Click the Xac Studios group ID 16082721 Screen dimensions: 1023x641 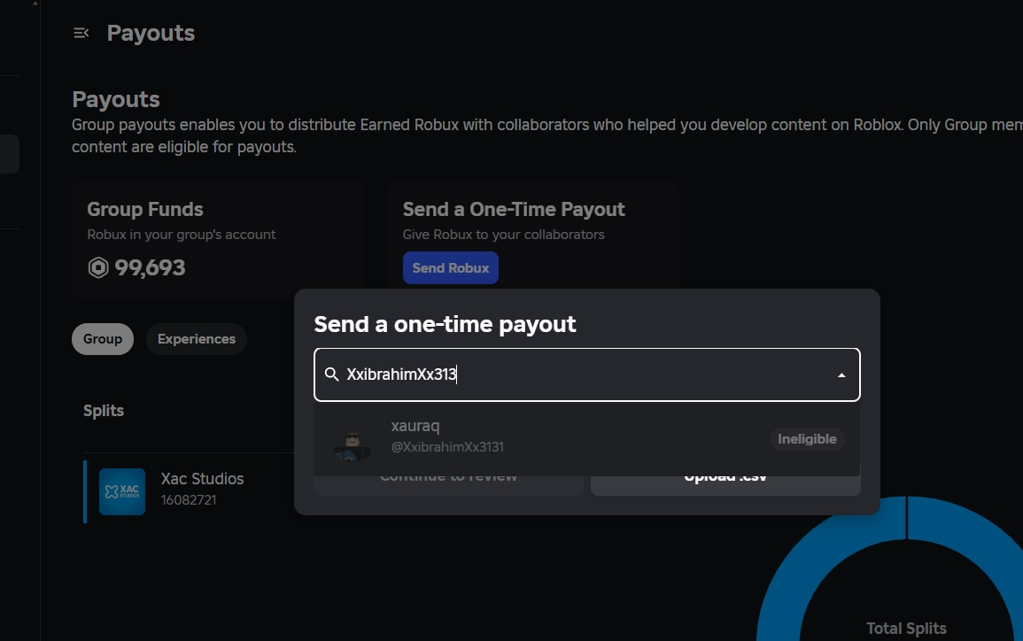[x=189, y=500]
